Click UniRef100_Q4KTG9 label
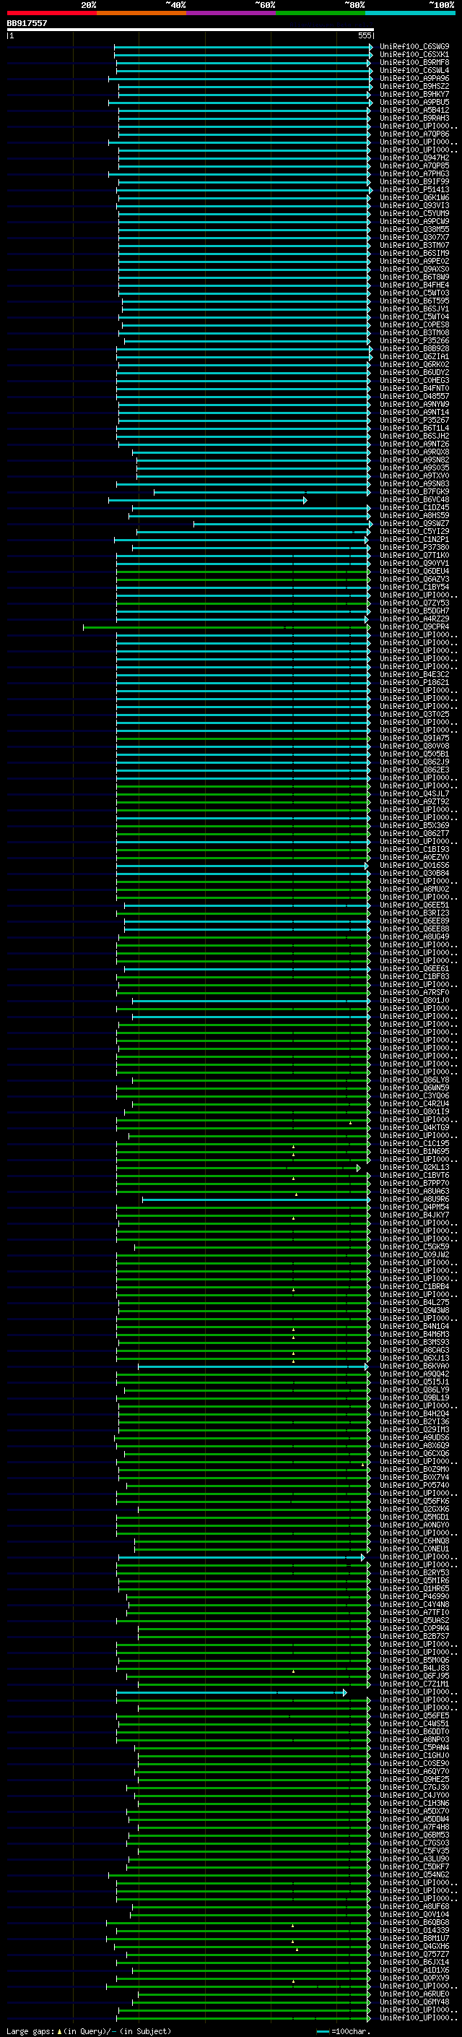The height and width of the screenshot is (2037, 462). click(414, 1128)
